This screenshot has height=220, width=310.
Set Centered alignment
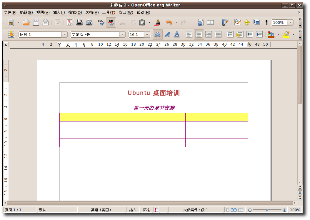click(x=199, y=35)
